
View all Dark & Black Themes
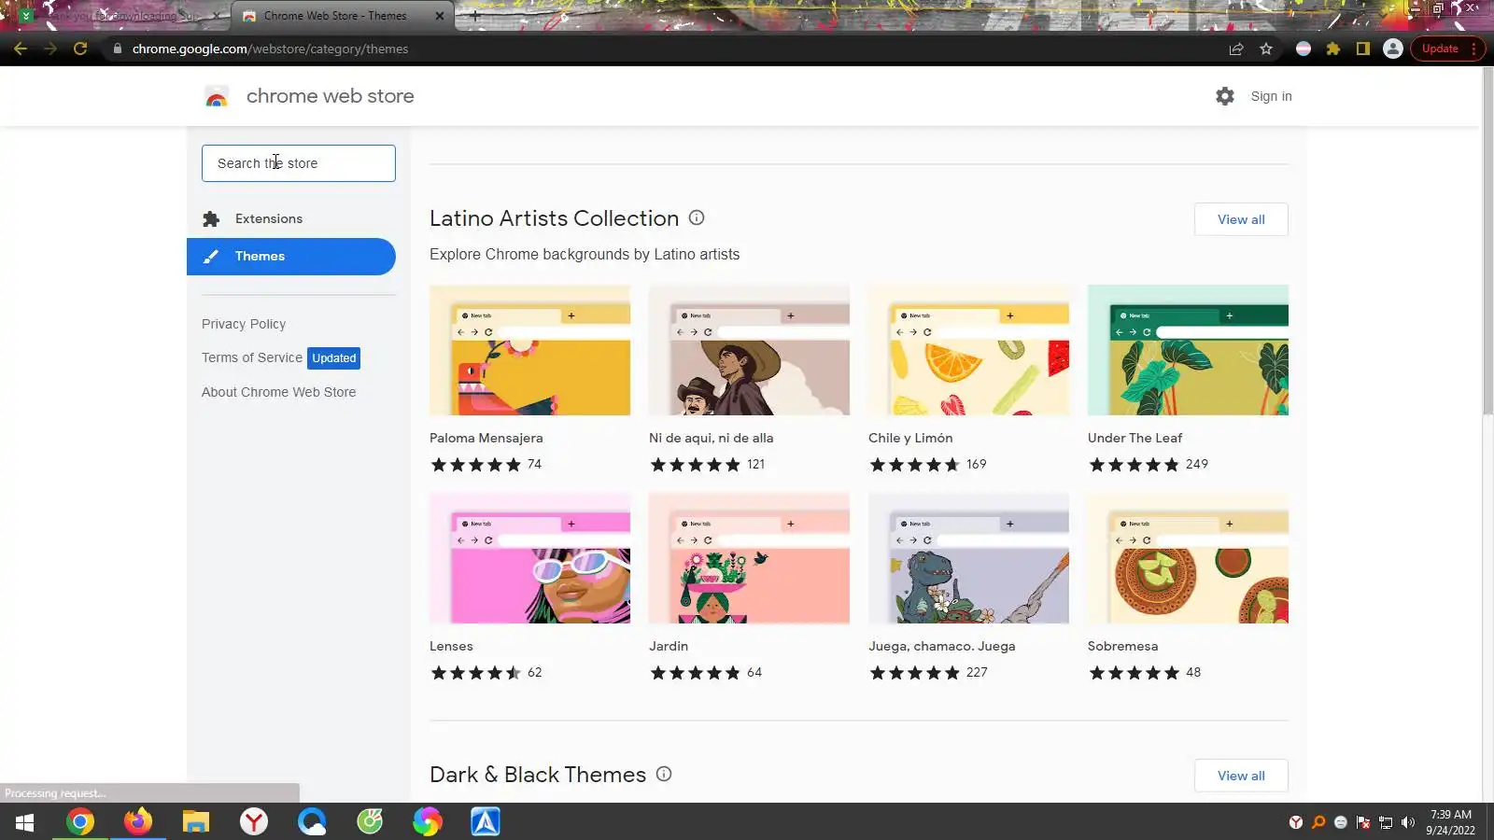coord(1241,776)
